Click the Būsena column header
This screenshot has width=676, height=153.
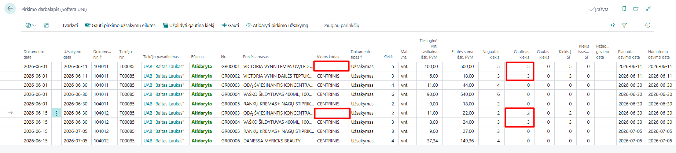[x=197, y=57]
